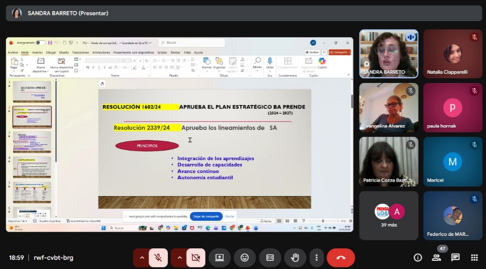Image resolution: width=486 pixels, height=269 pixels.
Task: Open more options three-dot menu
Action: [316, 257]
